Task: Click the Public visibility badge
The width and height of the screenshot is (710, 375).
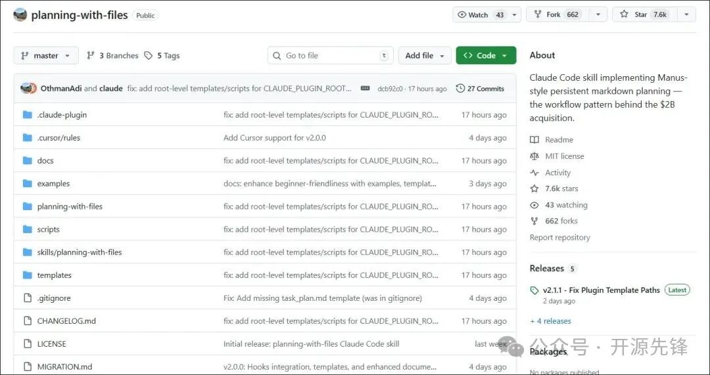Action: 145,15
